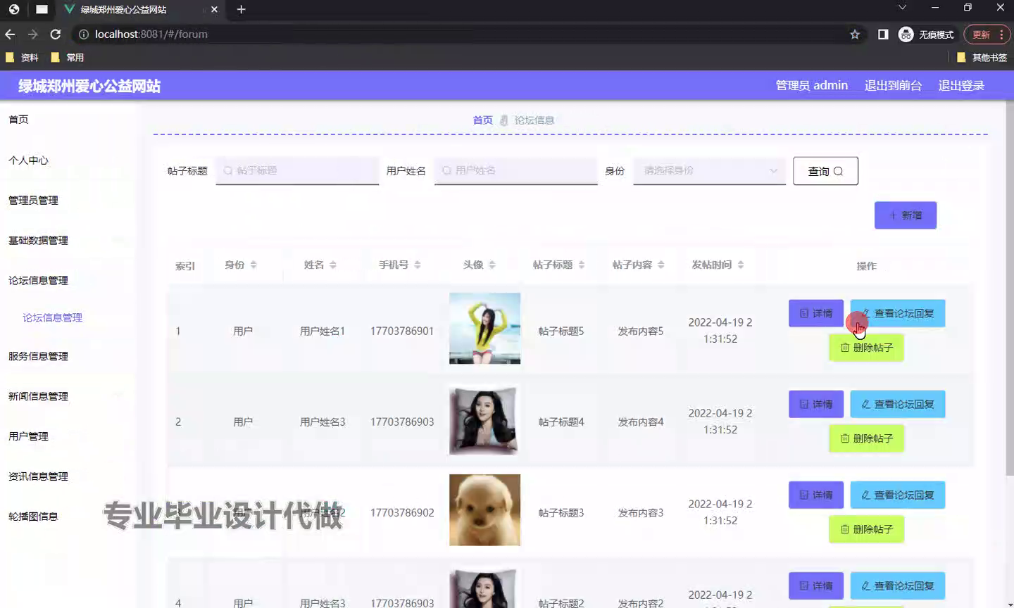
Task: Open avatar image in 帖子标题4 row
Action: coord(484,419)
